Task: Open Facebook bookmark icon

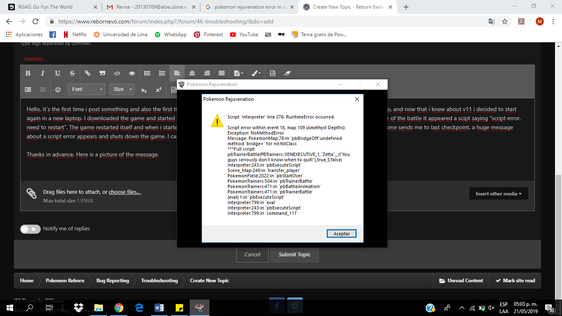Action: (53, 35)
